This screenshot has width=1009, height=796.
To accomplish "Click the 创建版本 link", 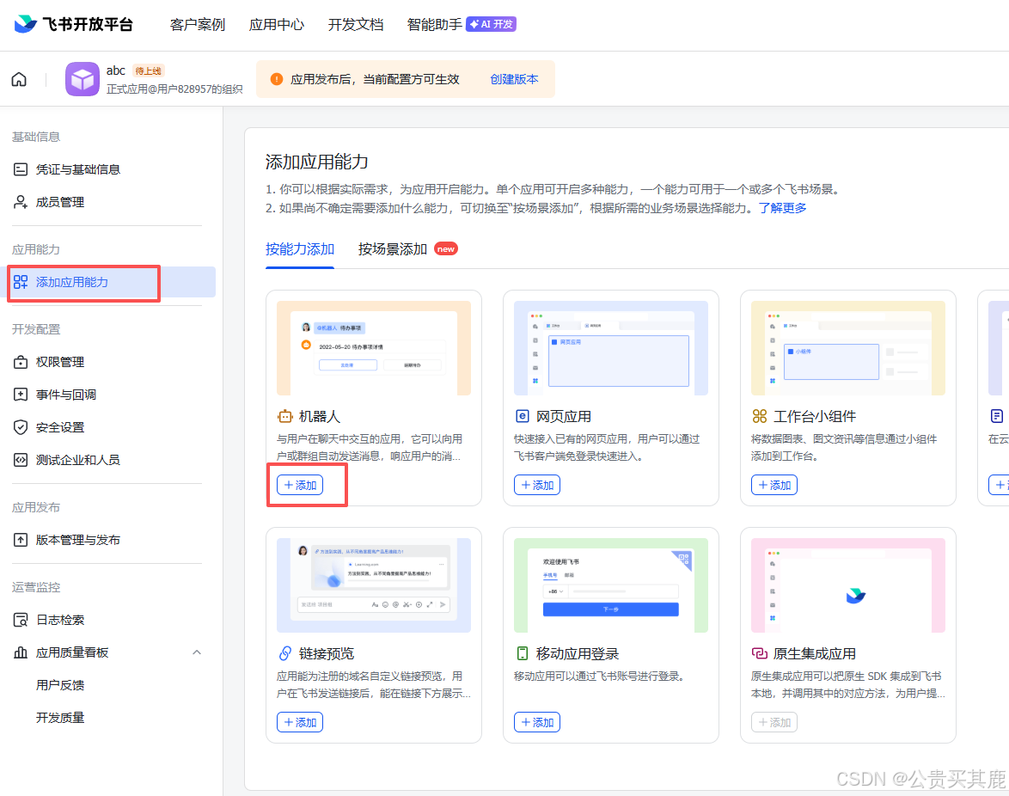I will click(x=514, y=79).
